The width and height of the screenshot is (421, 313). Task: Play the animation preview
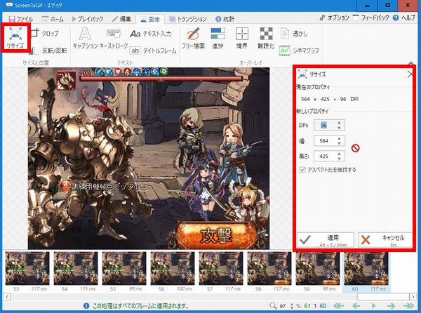[x=373, y=306]
